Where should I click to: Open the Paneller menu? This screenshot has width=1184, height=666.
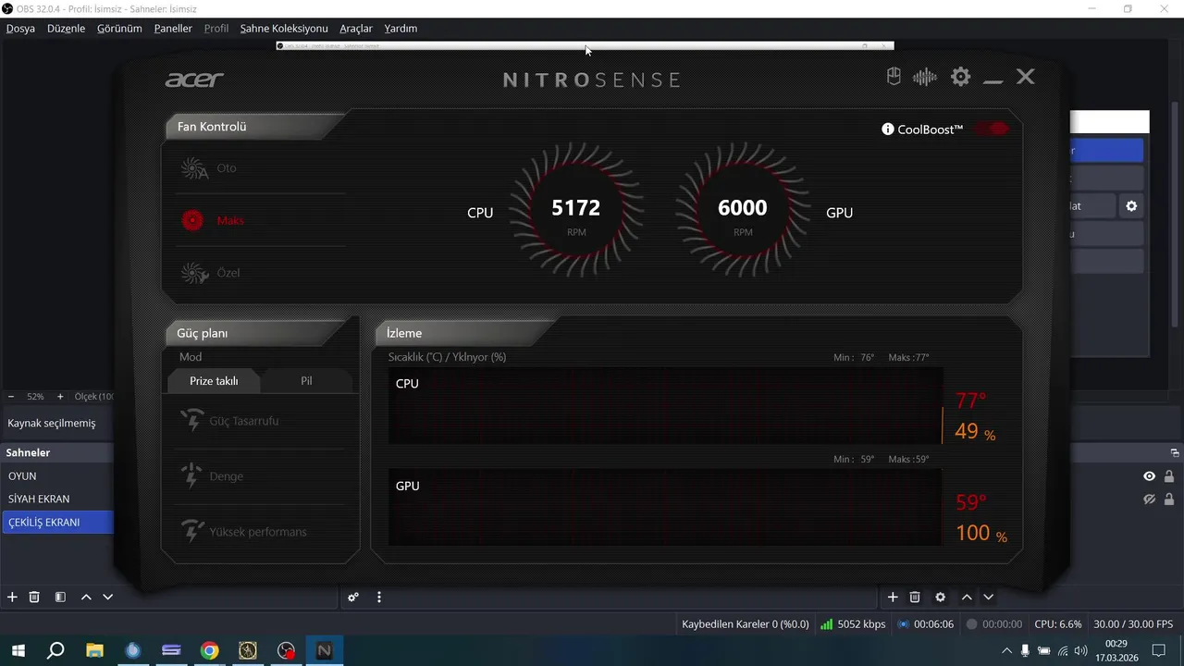click(x=173, y=29)
